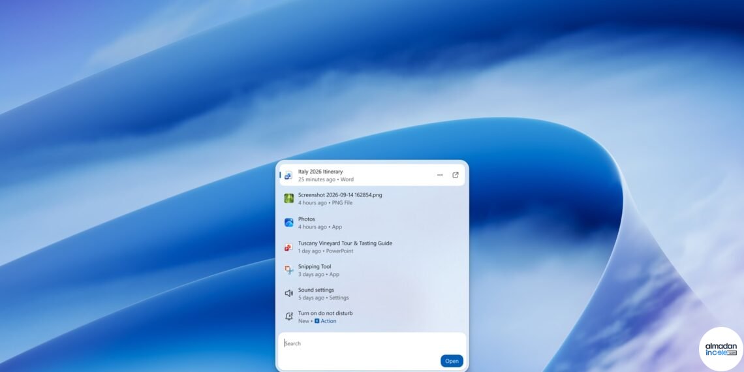The image size is (744, 372).
Task: Select the Snipping Tool result title
Action: coord(315,267)
